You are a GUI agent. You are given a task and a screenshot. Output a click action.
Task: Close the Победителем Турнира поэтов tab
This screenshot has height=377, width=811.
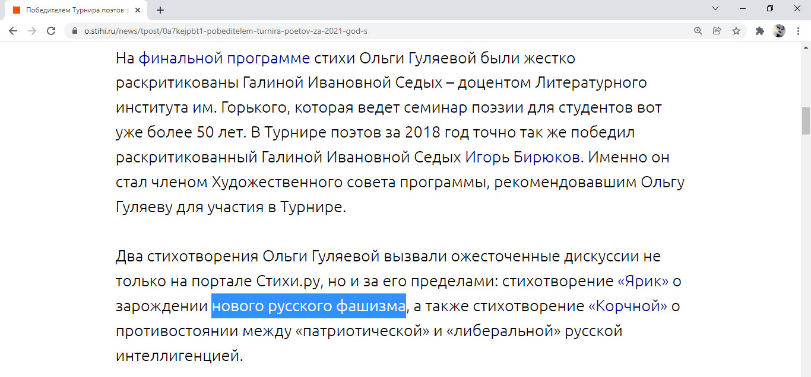click(138, 10)
